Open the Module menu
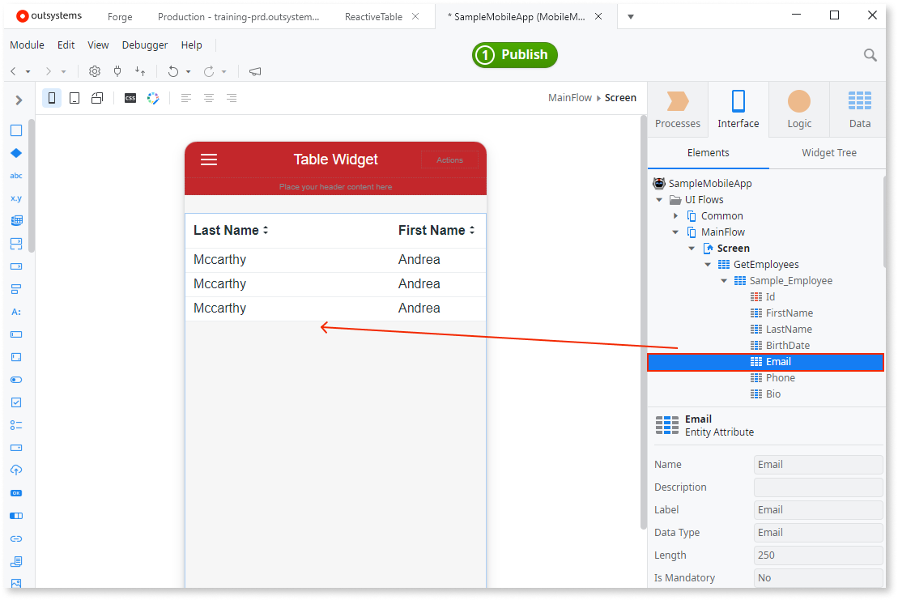898x600 pixels. tap(27, 45)
